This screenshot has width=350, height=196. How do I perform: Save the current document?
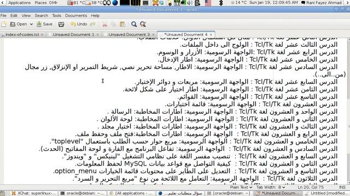pyautogui.click(x=45, y=24)
